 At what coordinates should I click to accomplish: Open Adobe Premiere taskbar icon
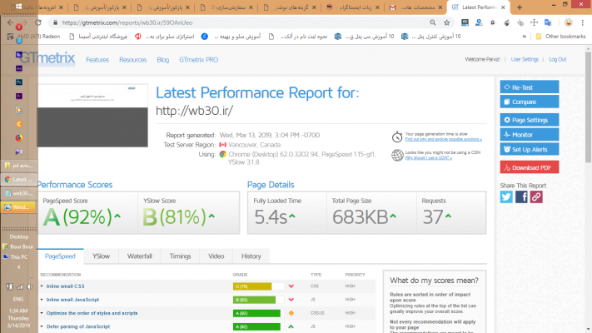[x=19, y=97]
